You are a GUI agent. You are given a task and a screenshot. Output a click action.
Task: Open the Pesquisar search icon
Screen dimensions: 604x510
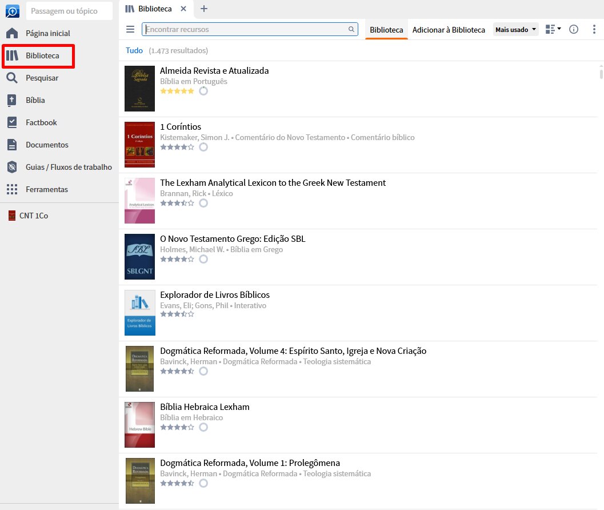click(x=12, y=78)
